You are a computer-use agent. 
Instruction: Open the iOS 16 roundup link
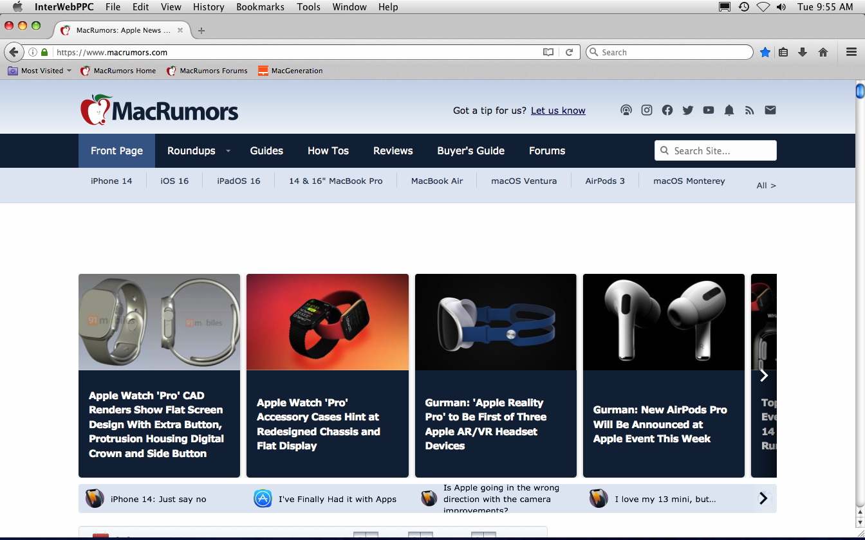click(174, 181)
